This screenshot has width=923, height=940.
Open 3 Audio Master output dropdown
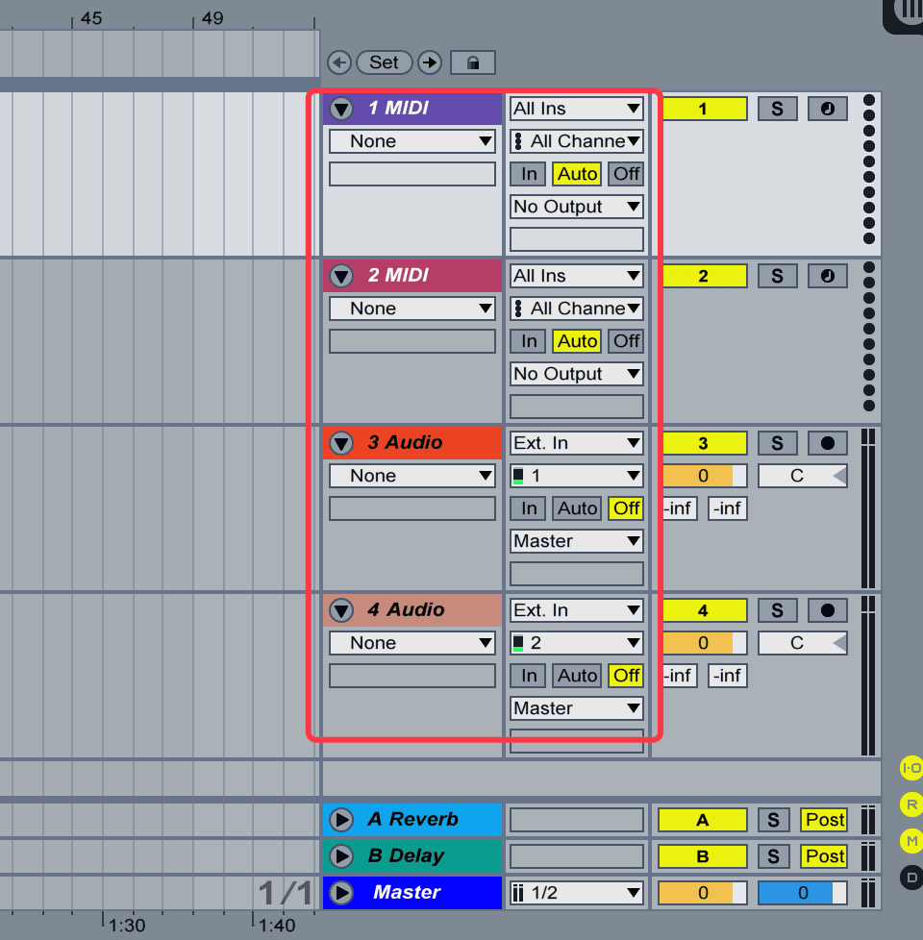pos(576,541)
